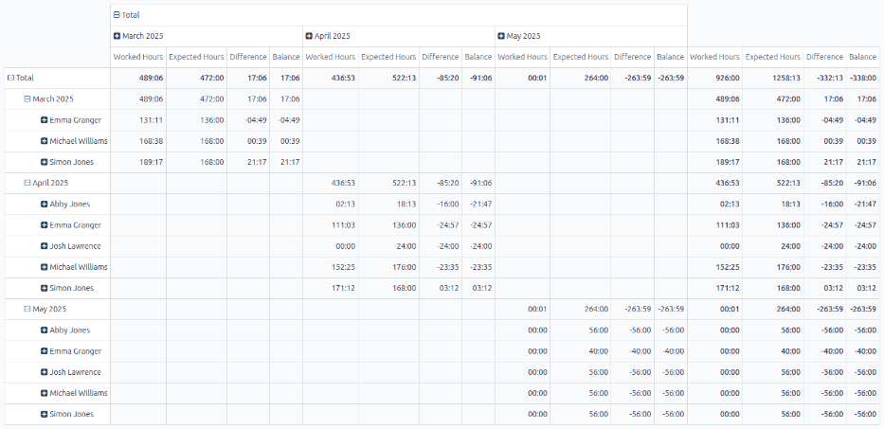Sort by Balance under May 2025
The height and width of the screenshot is (429, 884).
670,57
